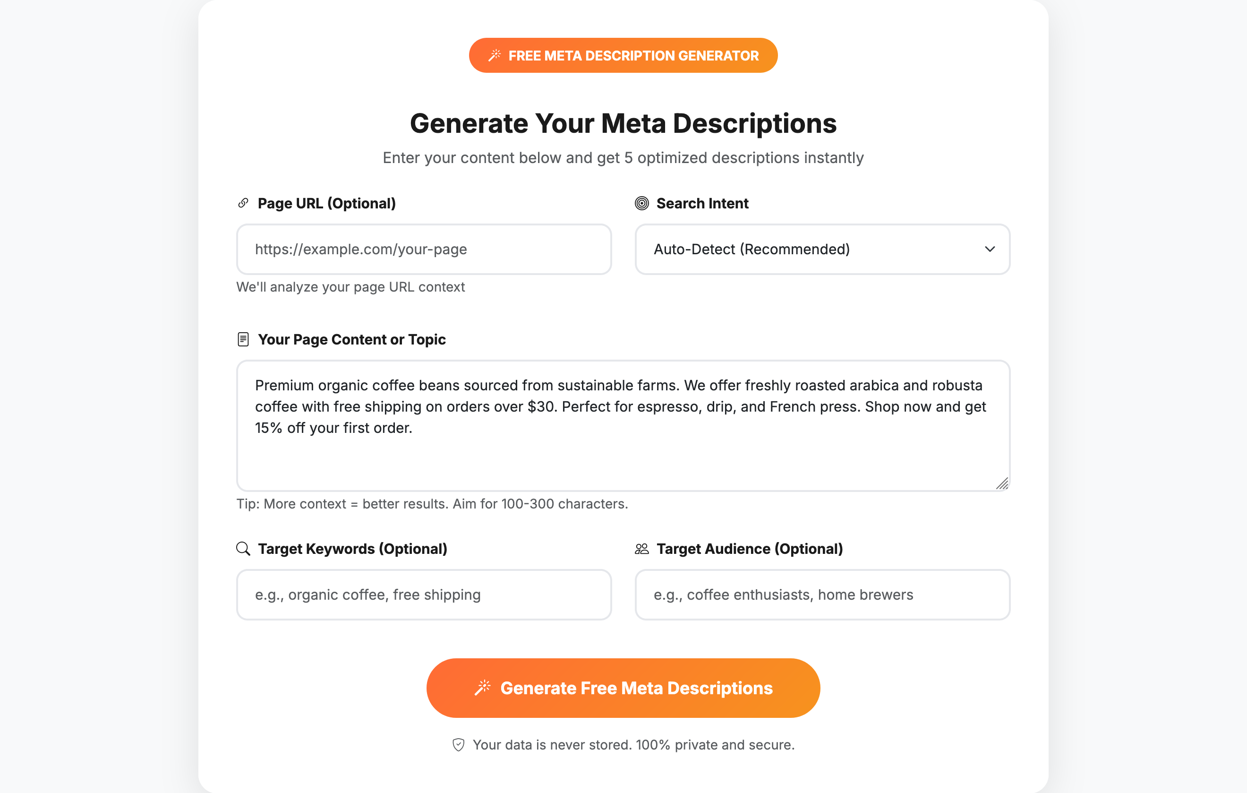Click the link icon beside Page URL label
This screenshot has height=793, width=1247.
click(x=243, y=203)
